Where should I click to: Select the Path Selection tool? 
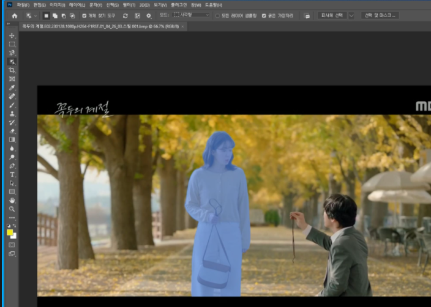coord(12,183)
